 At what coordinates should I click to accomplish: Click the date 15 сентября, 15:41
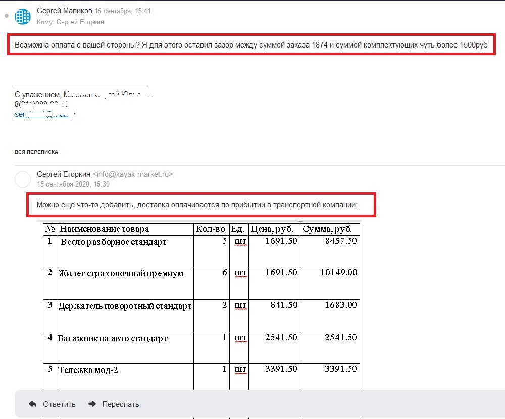pos(123,11)
